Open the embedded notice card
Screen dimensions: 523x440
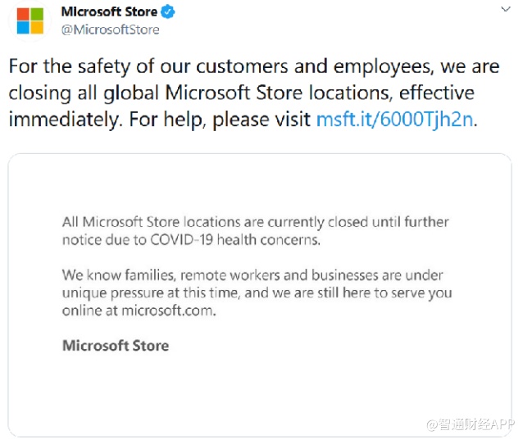point(262,295)
